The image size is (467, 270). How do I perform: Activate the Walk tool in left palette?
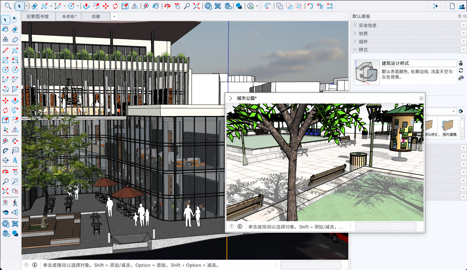pyautogui.click(x=15, y=203)
